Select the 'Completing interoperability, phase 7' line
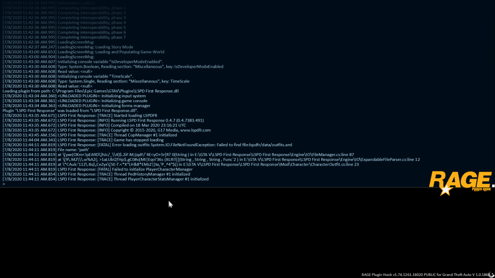Image resolution: width=495 pixels, height=278 pixels. (64, 37)
